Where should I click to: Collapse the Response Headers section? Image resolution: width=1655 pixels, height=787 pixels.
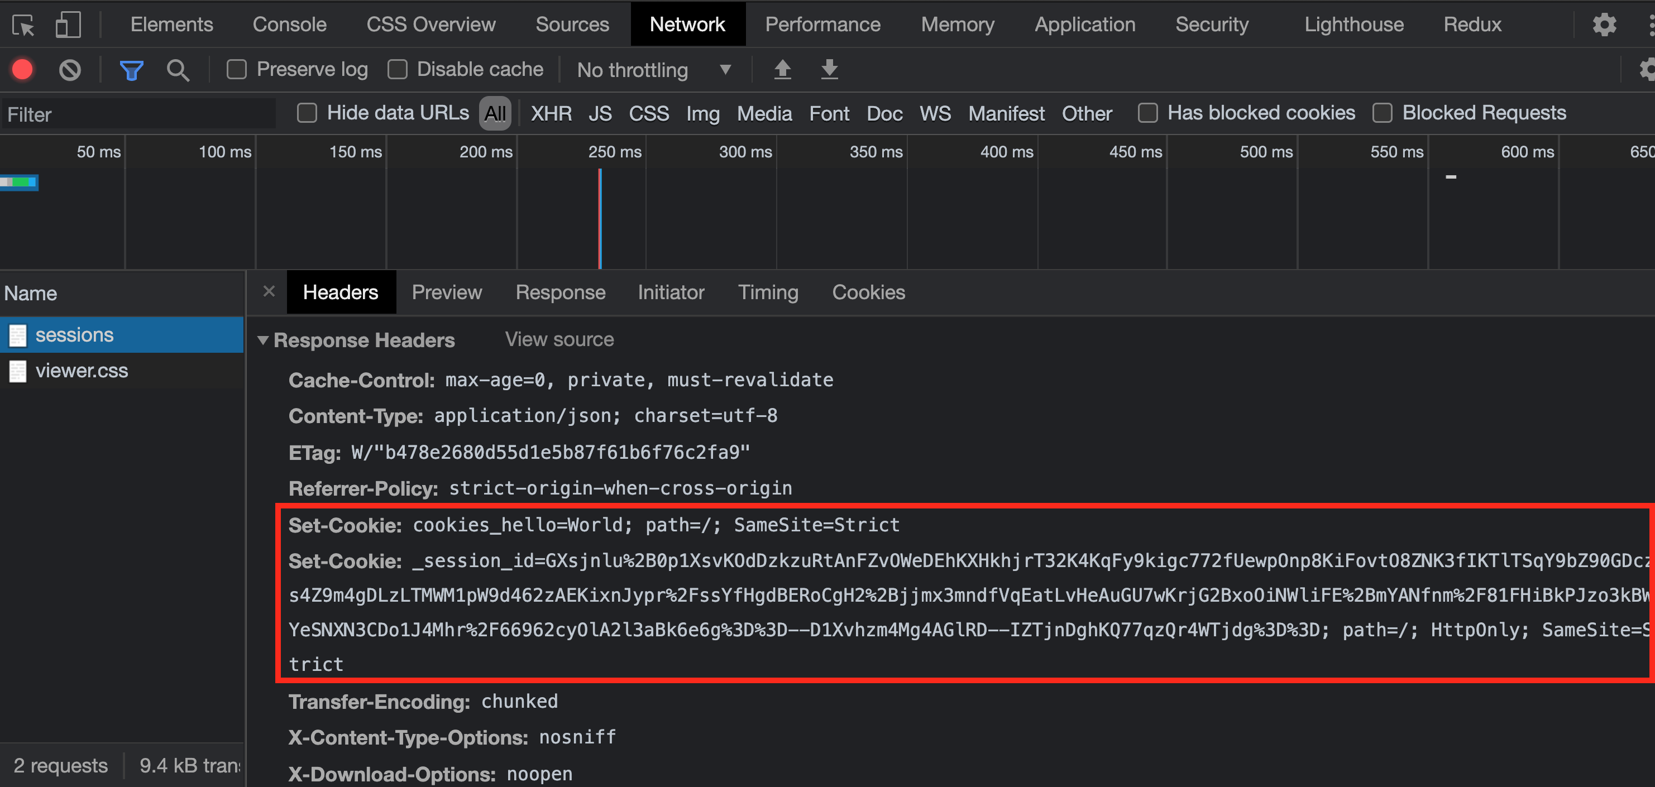pos(263,340)
